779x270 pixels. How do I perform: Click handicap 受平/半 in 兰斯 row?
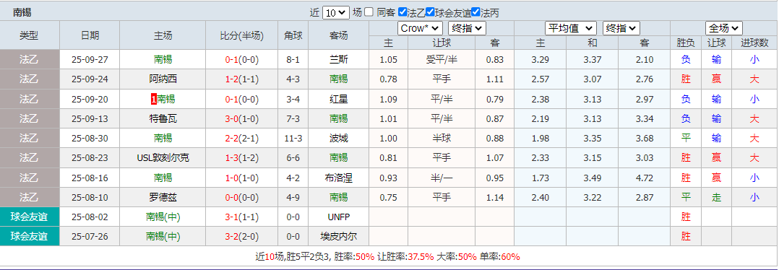tap(442, 60)
